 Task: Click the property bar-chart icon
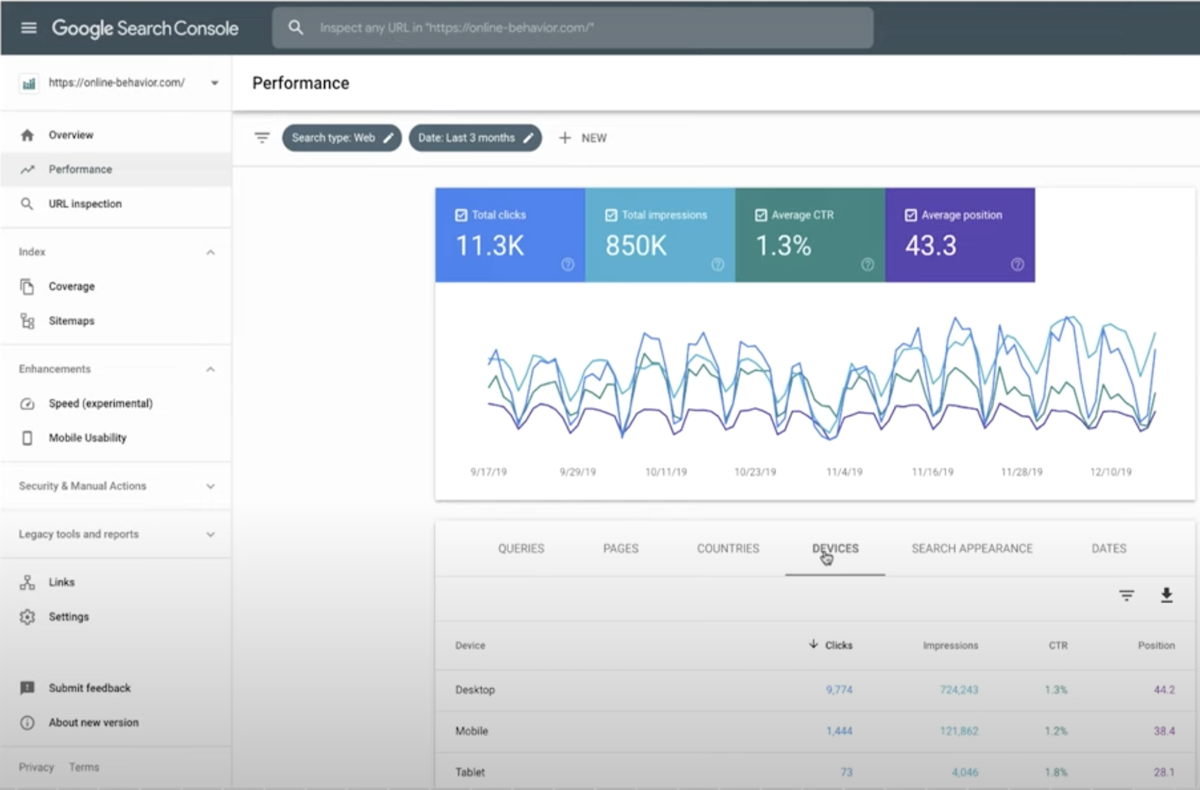[x=28, y=83]
